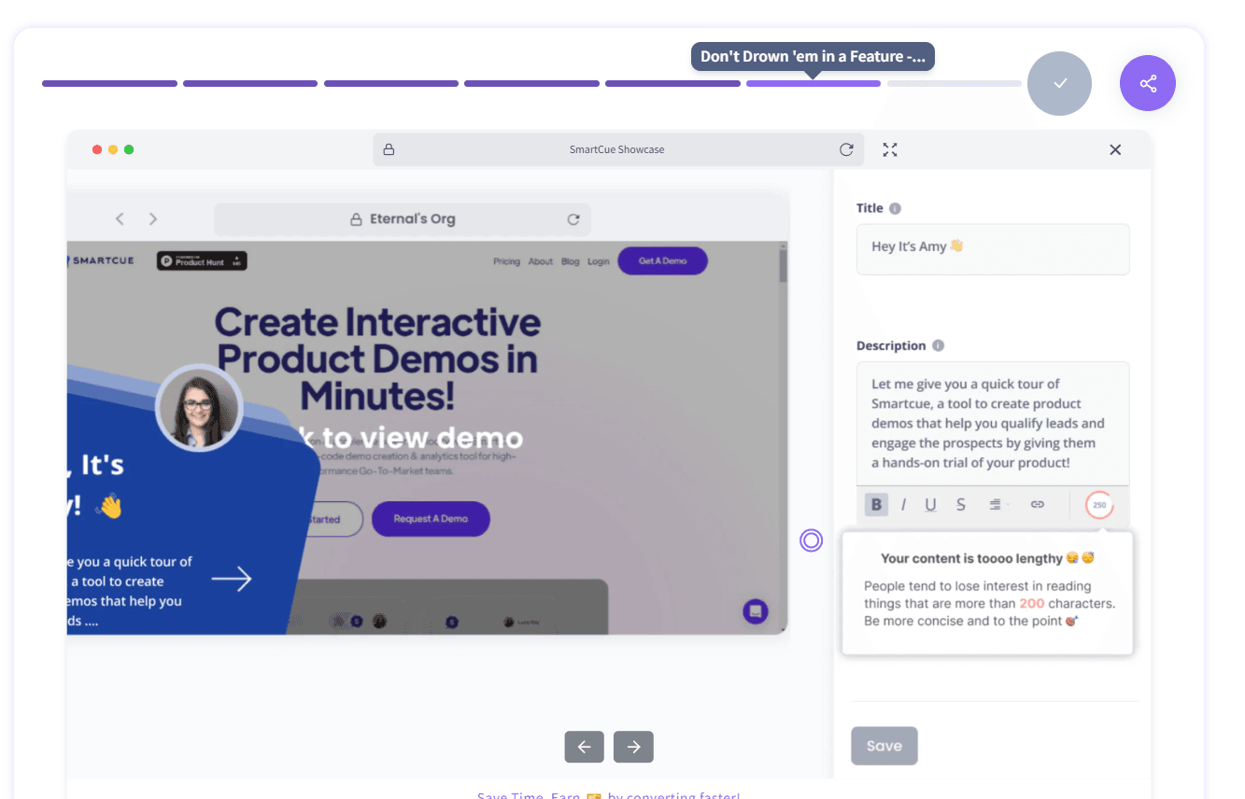
Task: Refresh the embedded Eternal's Org page
Action: pos(573,219)
